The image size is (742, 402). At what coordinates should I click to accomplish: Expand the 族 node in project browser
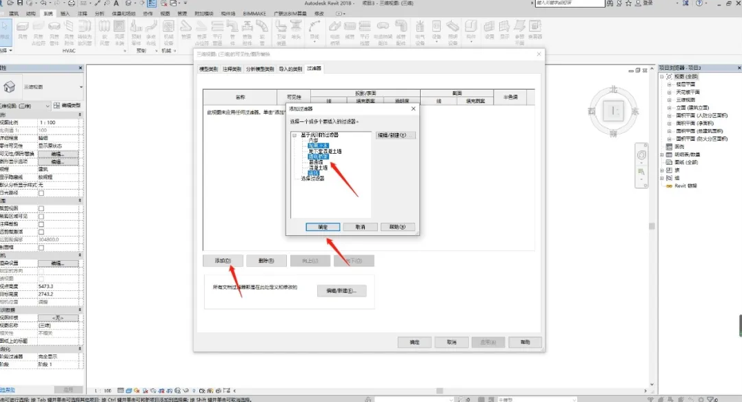661,170
